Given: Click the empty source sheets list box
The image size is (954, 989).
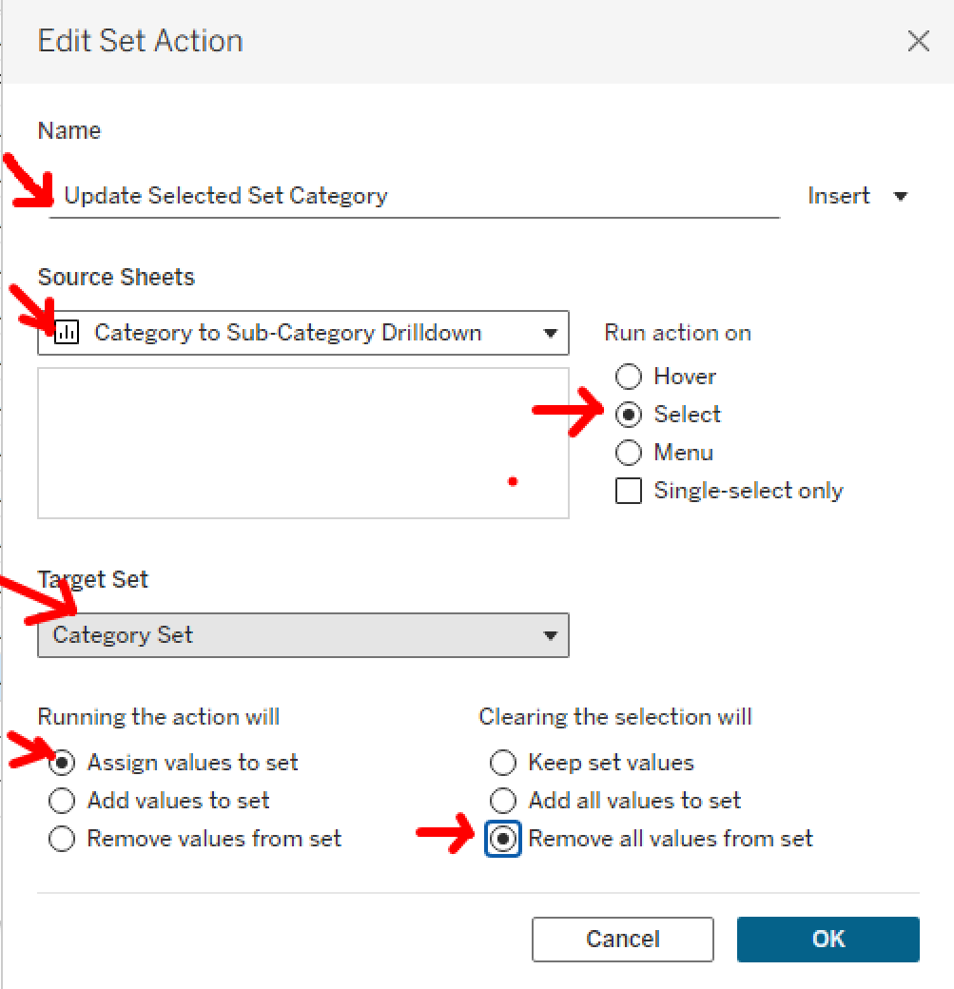Looking at the screenshot, I should [x=302, y=443].
